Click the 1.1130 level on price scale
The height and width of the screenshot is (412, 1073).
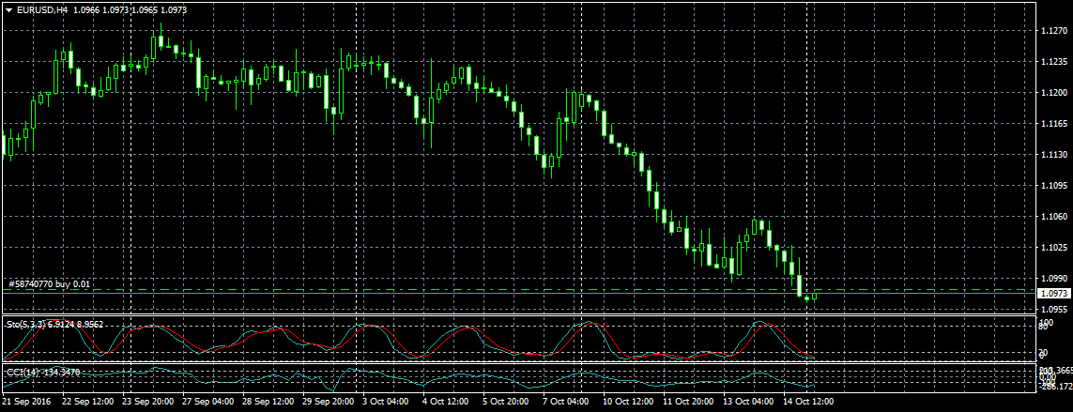pyautogui.click(x=1053, y=155)
